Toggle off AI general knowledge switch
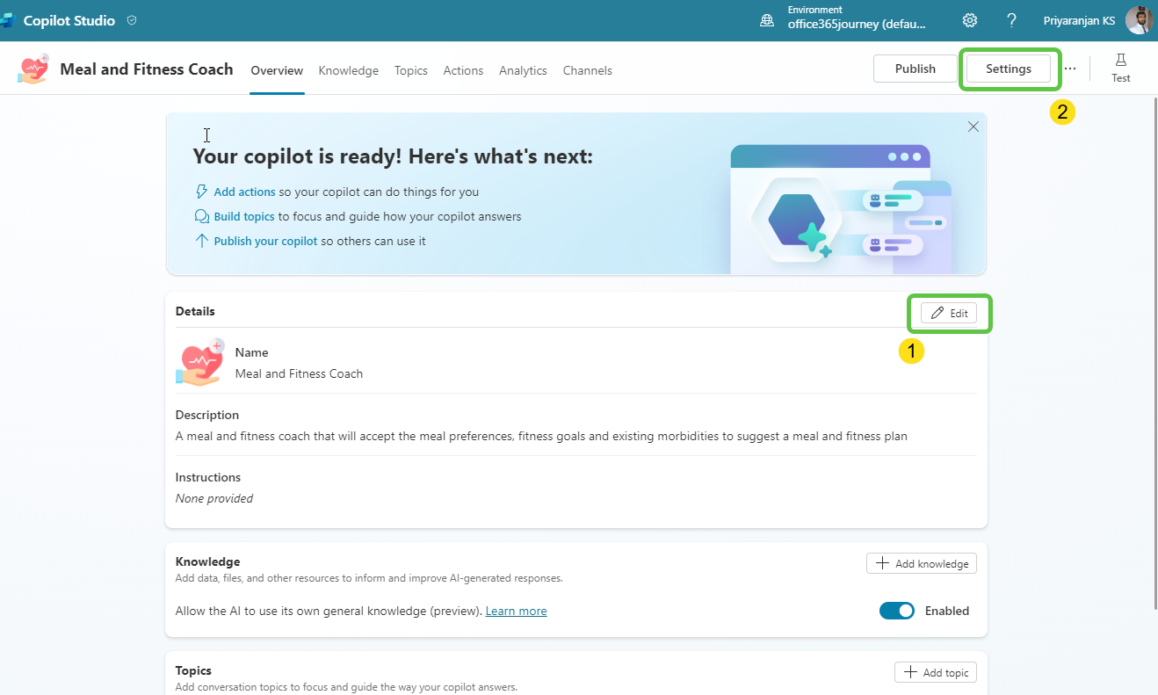 pyautogui.click(x=896, y=611)
